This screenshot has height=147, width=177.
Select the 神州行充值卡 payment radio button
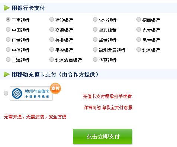[x=6, y=93]
